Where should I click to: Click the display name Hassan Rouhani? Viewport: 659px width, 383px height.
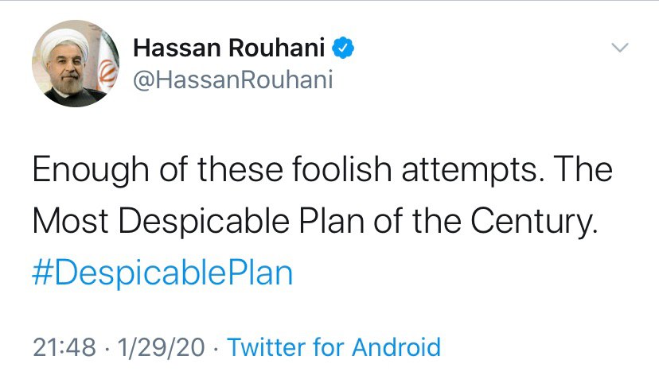(229, 48)
